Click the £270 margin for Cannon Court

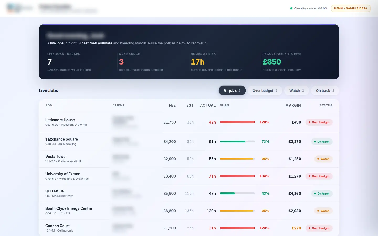click(x=296, y=228)
